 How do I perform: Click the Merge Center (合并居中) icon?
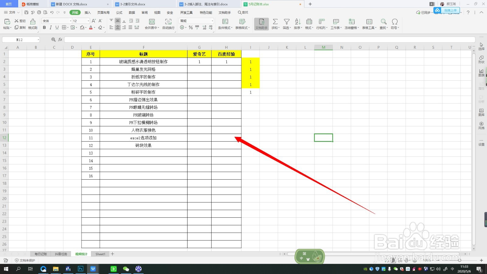coord(152,23)
